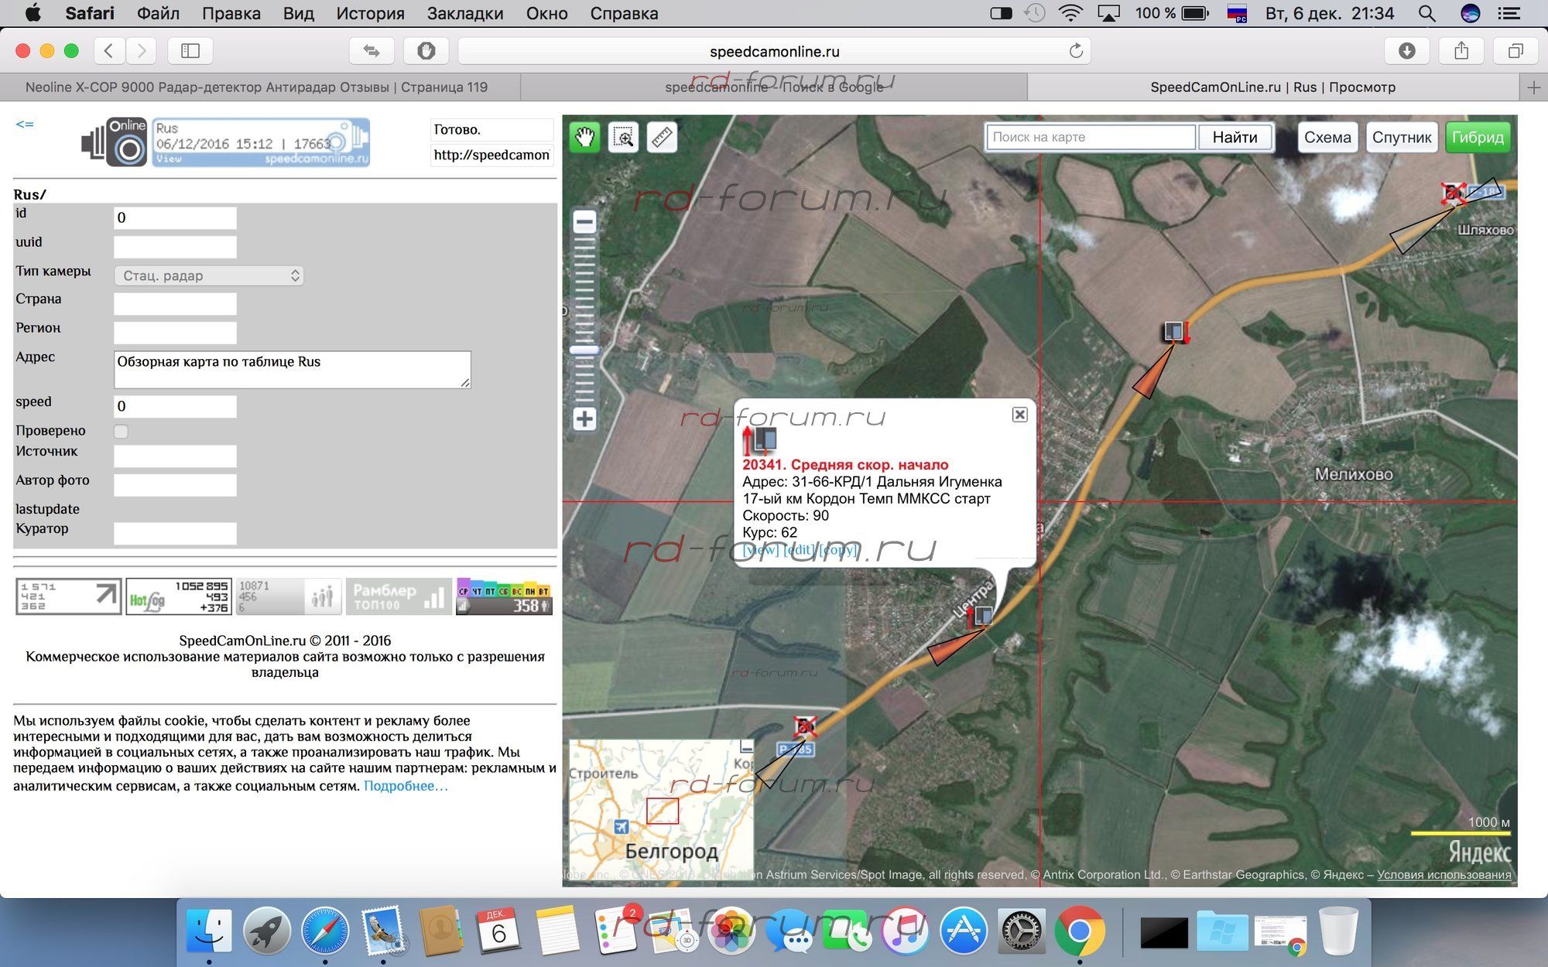Open Google Chrome from the Dock
This screenshot has width=1548, height=967.
coord(1079,931)
